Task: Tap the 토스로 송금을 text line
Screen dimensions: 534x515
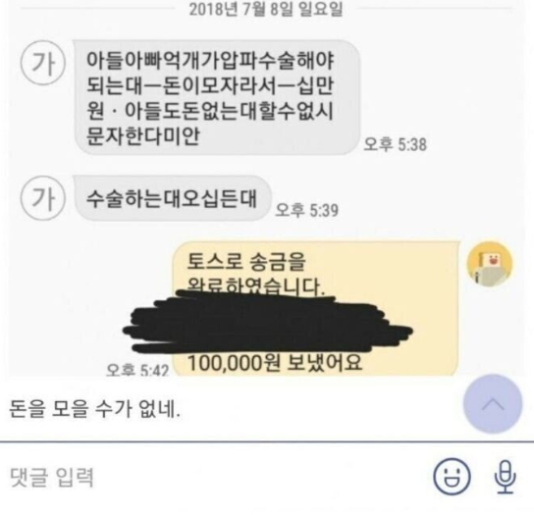Action: [x=246, y=261]
